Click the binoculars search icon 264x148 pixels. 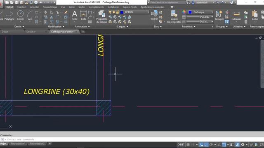pos(188,2)
